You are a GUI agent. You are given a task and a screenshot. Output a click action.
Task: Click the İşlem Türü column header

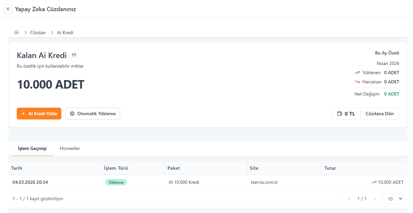point(116,168)
